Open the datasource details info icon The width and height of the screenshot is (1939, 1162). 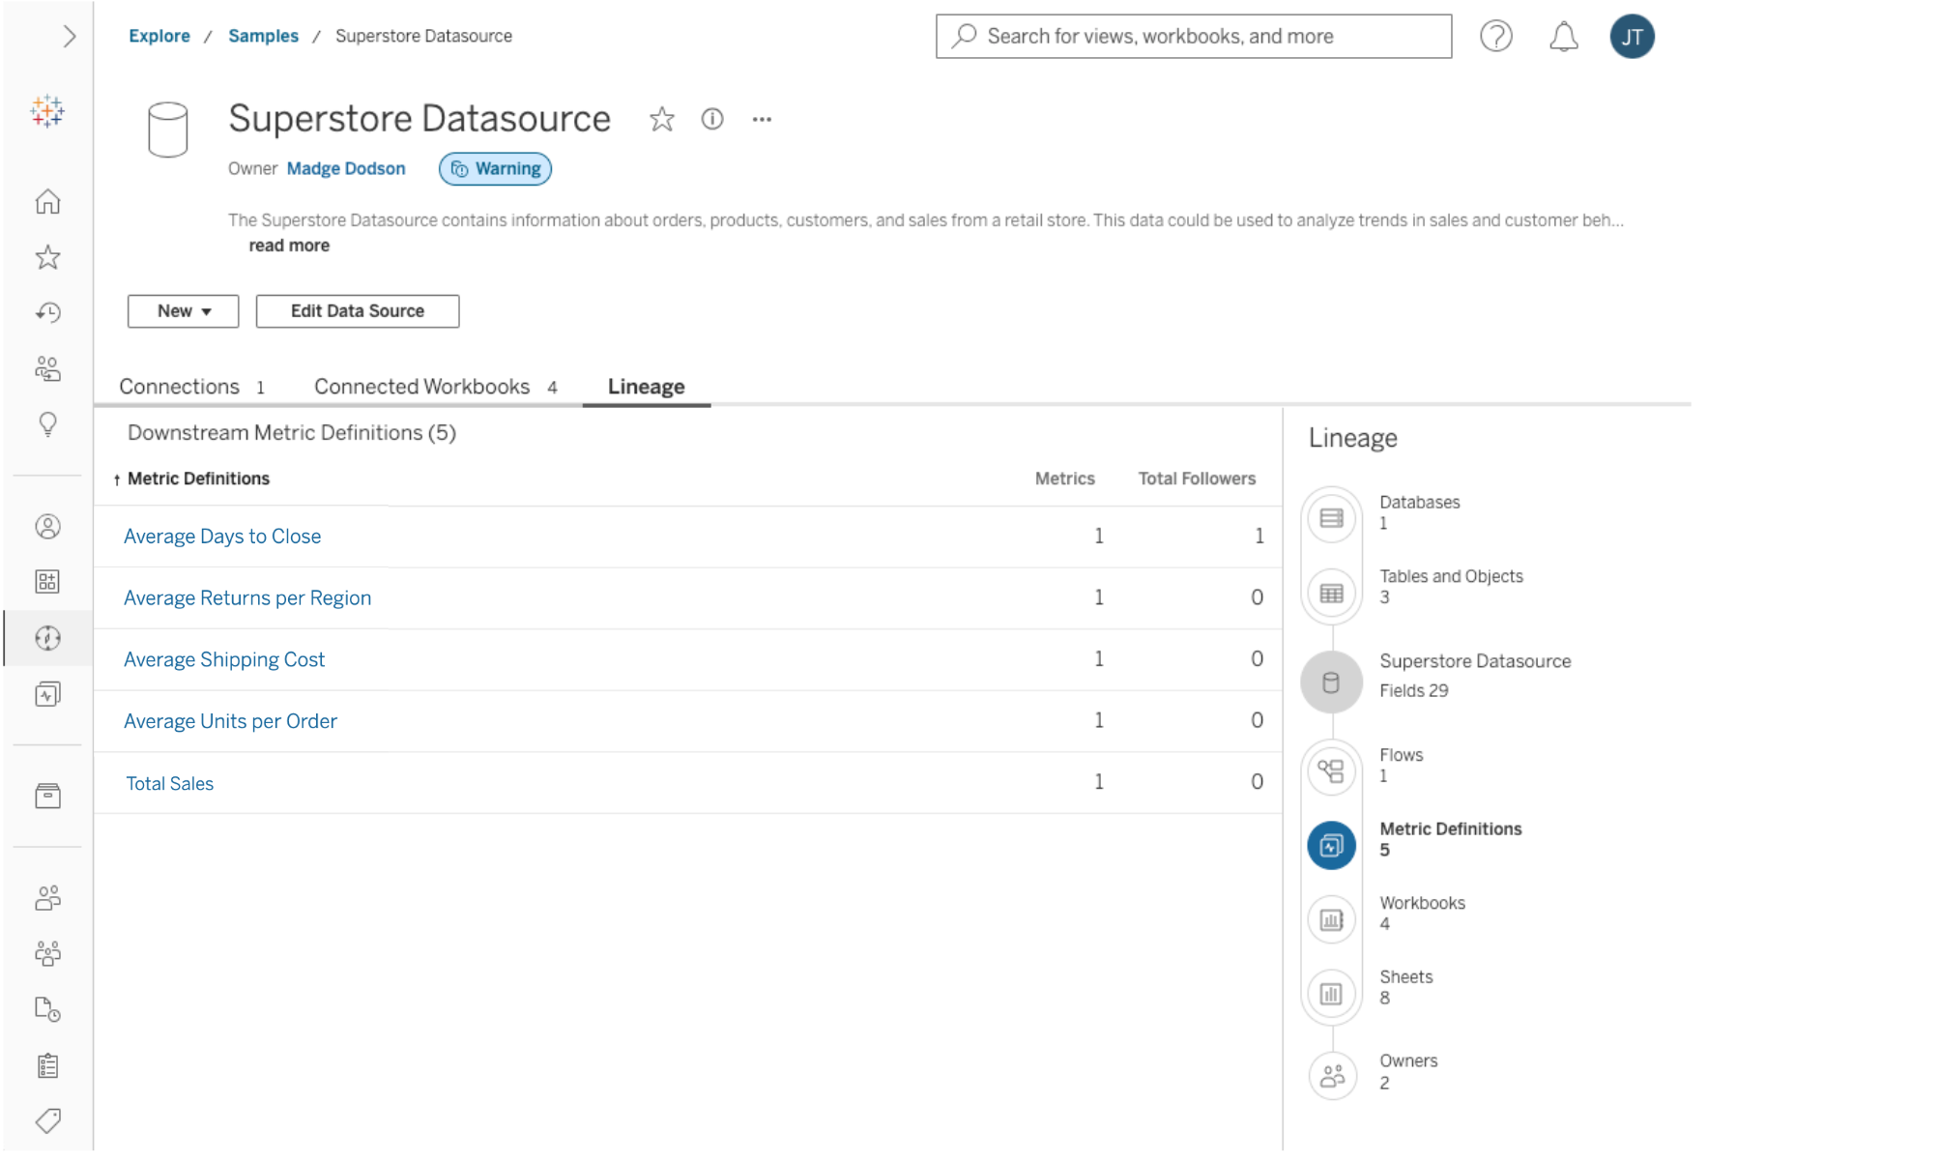(x=712, y=119)
